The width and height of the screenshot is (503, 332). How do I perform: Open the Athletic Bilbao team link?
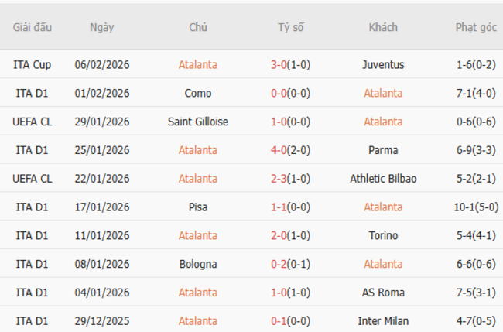click(x=382, y=179)
